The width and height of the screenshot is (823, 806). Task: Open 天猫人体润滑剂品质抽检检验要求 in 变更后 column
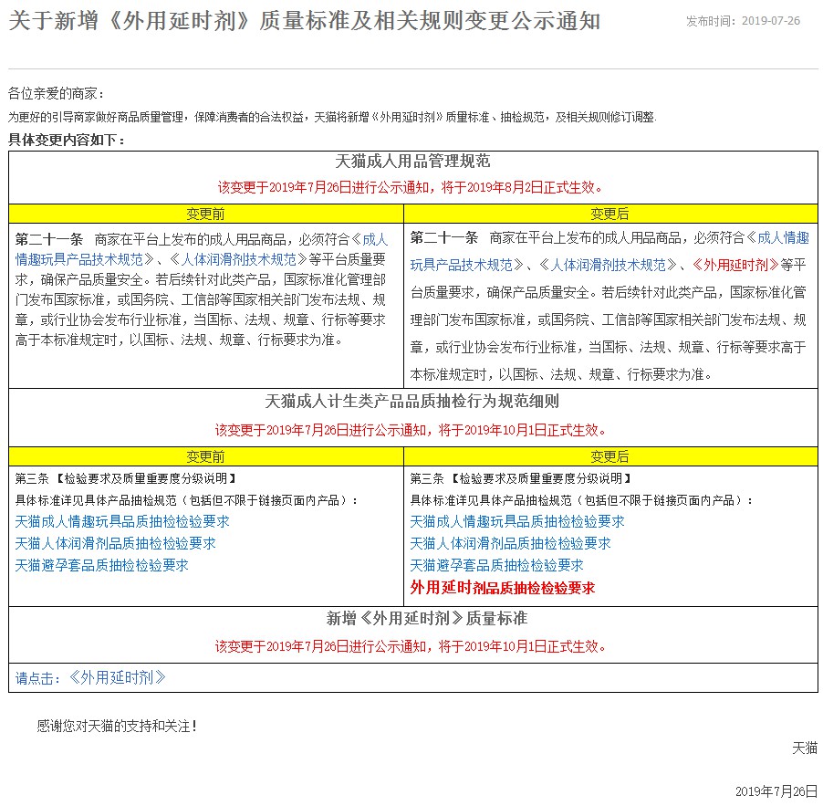pyautogui.click(x=510, y=543)
